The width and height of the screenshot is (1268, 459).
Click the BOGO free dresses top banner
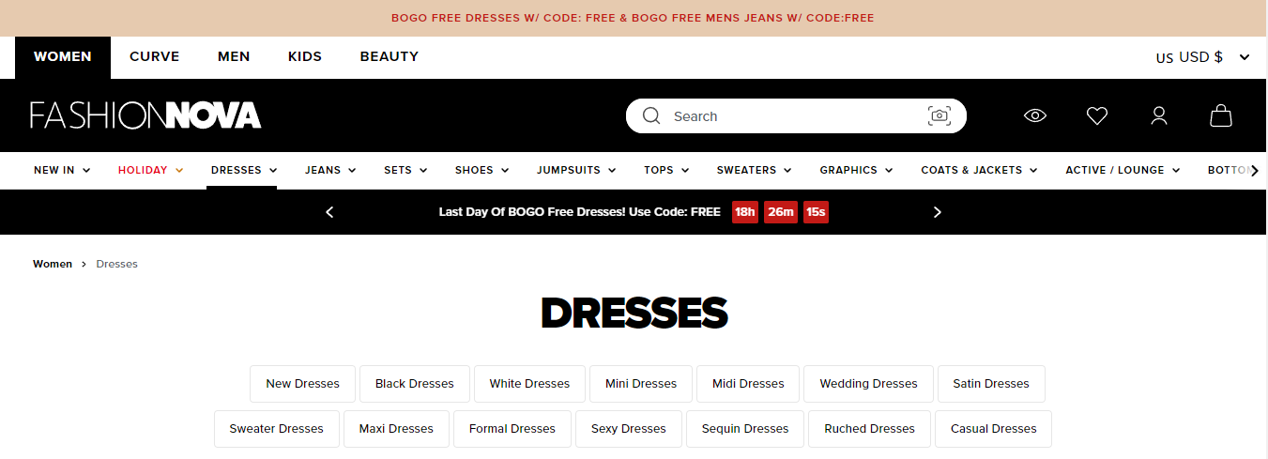pos(633,18)
